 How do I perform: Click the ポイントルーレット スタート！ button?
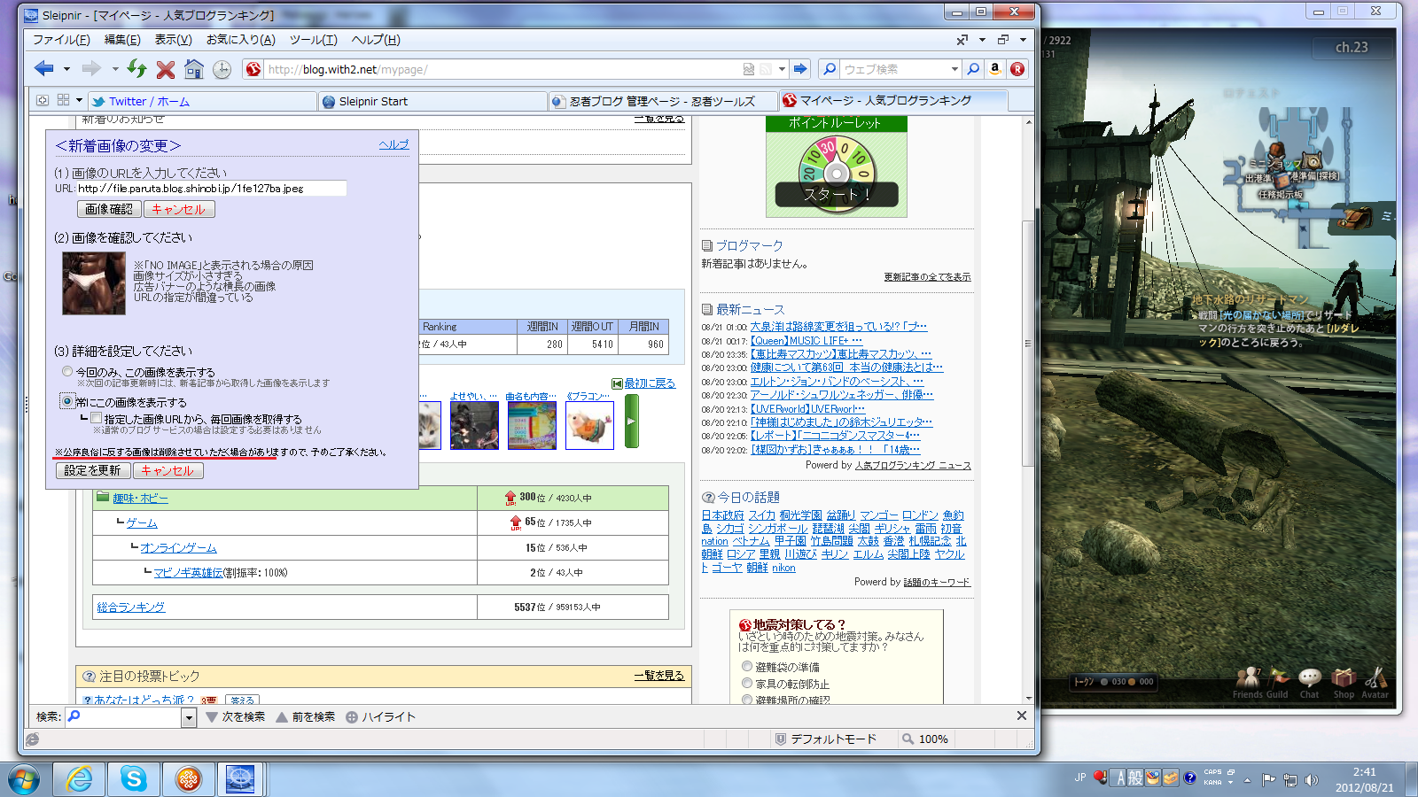[x=836, y=194]
